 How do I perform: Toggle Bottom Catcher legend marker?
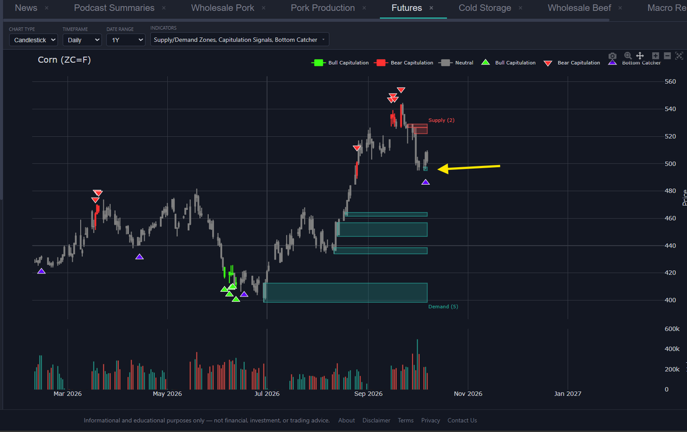[634, 63]
